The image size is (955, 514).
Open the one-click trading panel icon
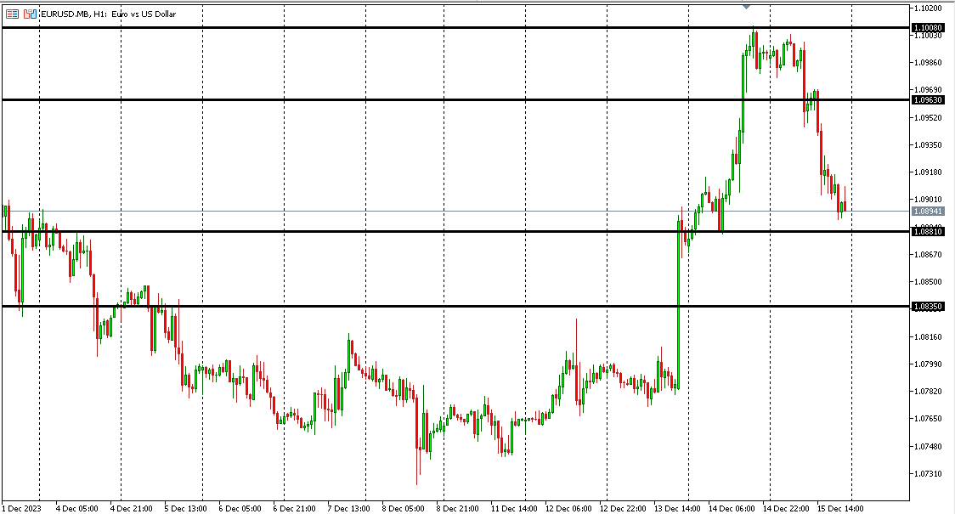pyautogui.click(x=30, y=14)
